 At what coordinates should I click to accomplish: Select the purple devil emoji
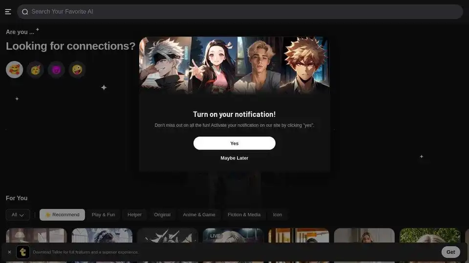pos(56,70)
